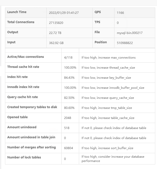This screenshot has width=157, height=169.
Task: Click the Position value 510988822
Action: 125,43
